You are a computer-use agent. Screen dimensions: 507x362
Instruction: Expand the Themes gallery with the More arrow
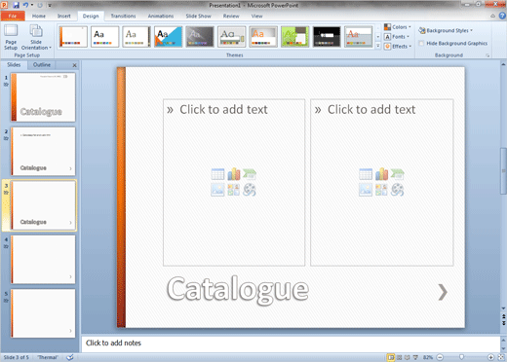377,46
